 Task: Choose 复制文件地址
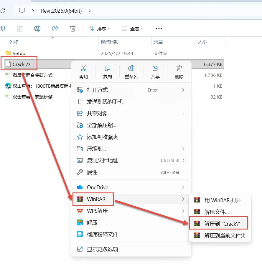click(x=131, y=160)
